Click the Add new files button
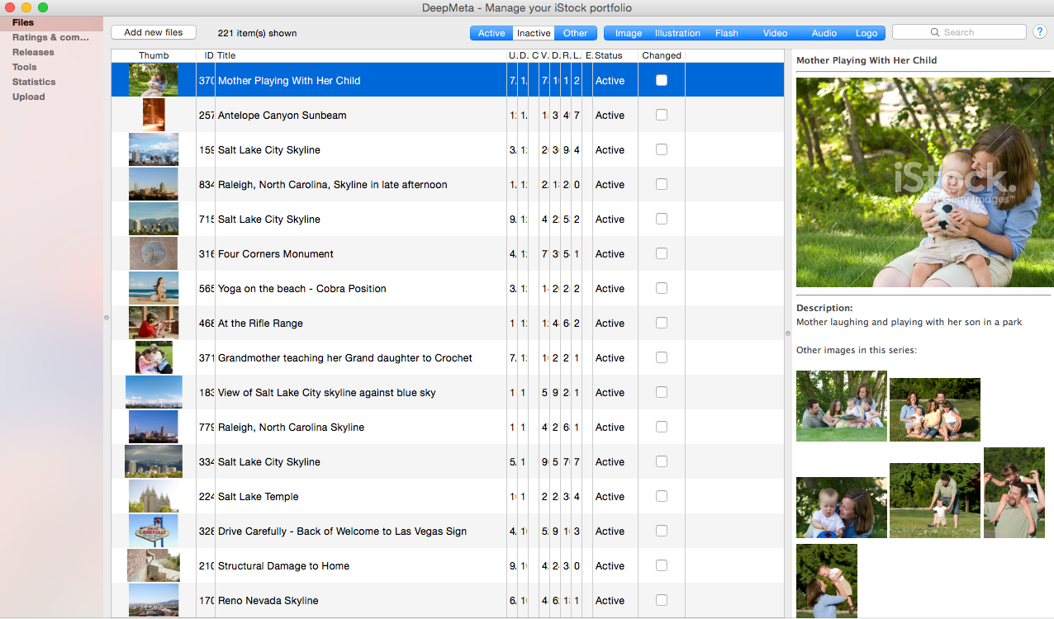The width and height of the screenshot is (1054, 619). [x=154, y=31]
